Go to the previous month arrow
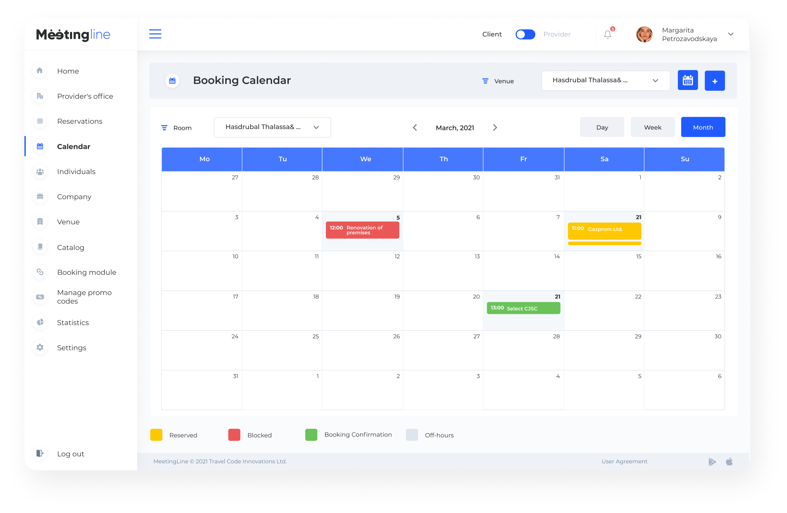 (x=415, y=128)
